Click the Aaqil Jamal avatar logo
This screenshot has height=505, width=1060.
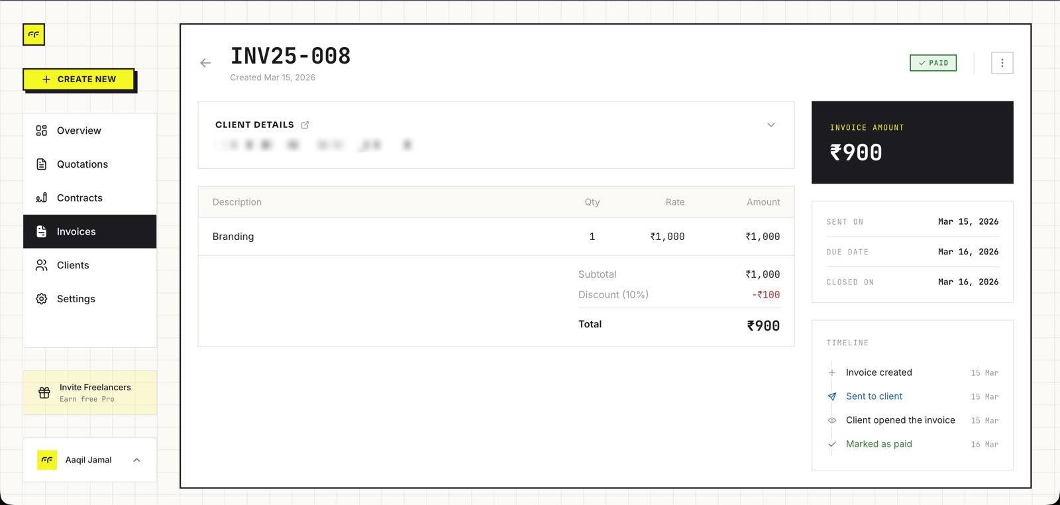(x=47, y=459)
